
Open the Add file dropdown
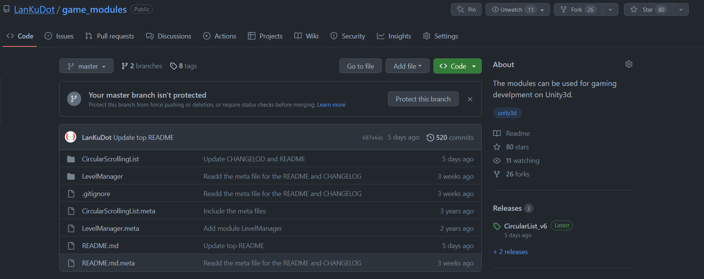(x=407, y=66)
